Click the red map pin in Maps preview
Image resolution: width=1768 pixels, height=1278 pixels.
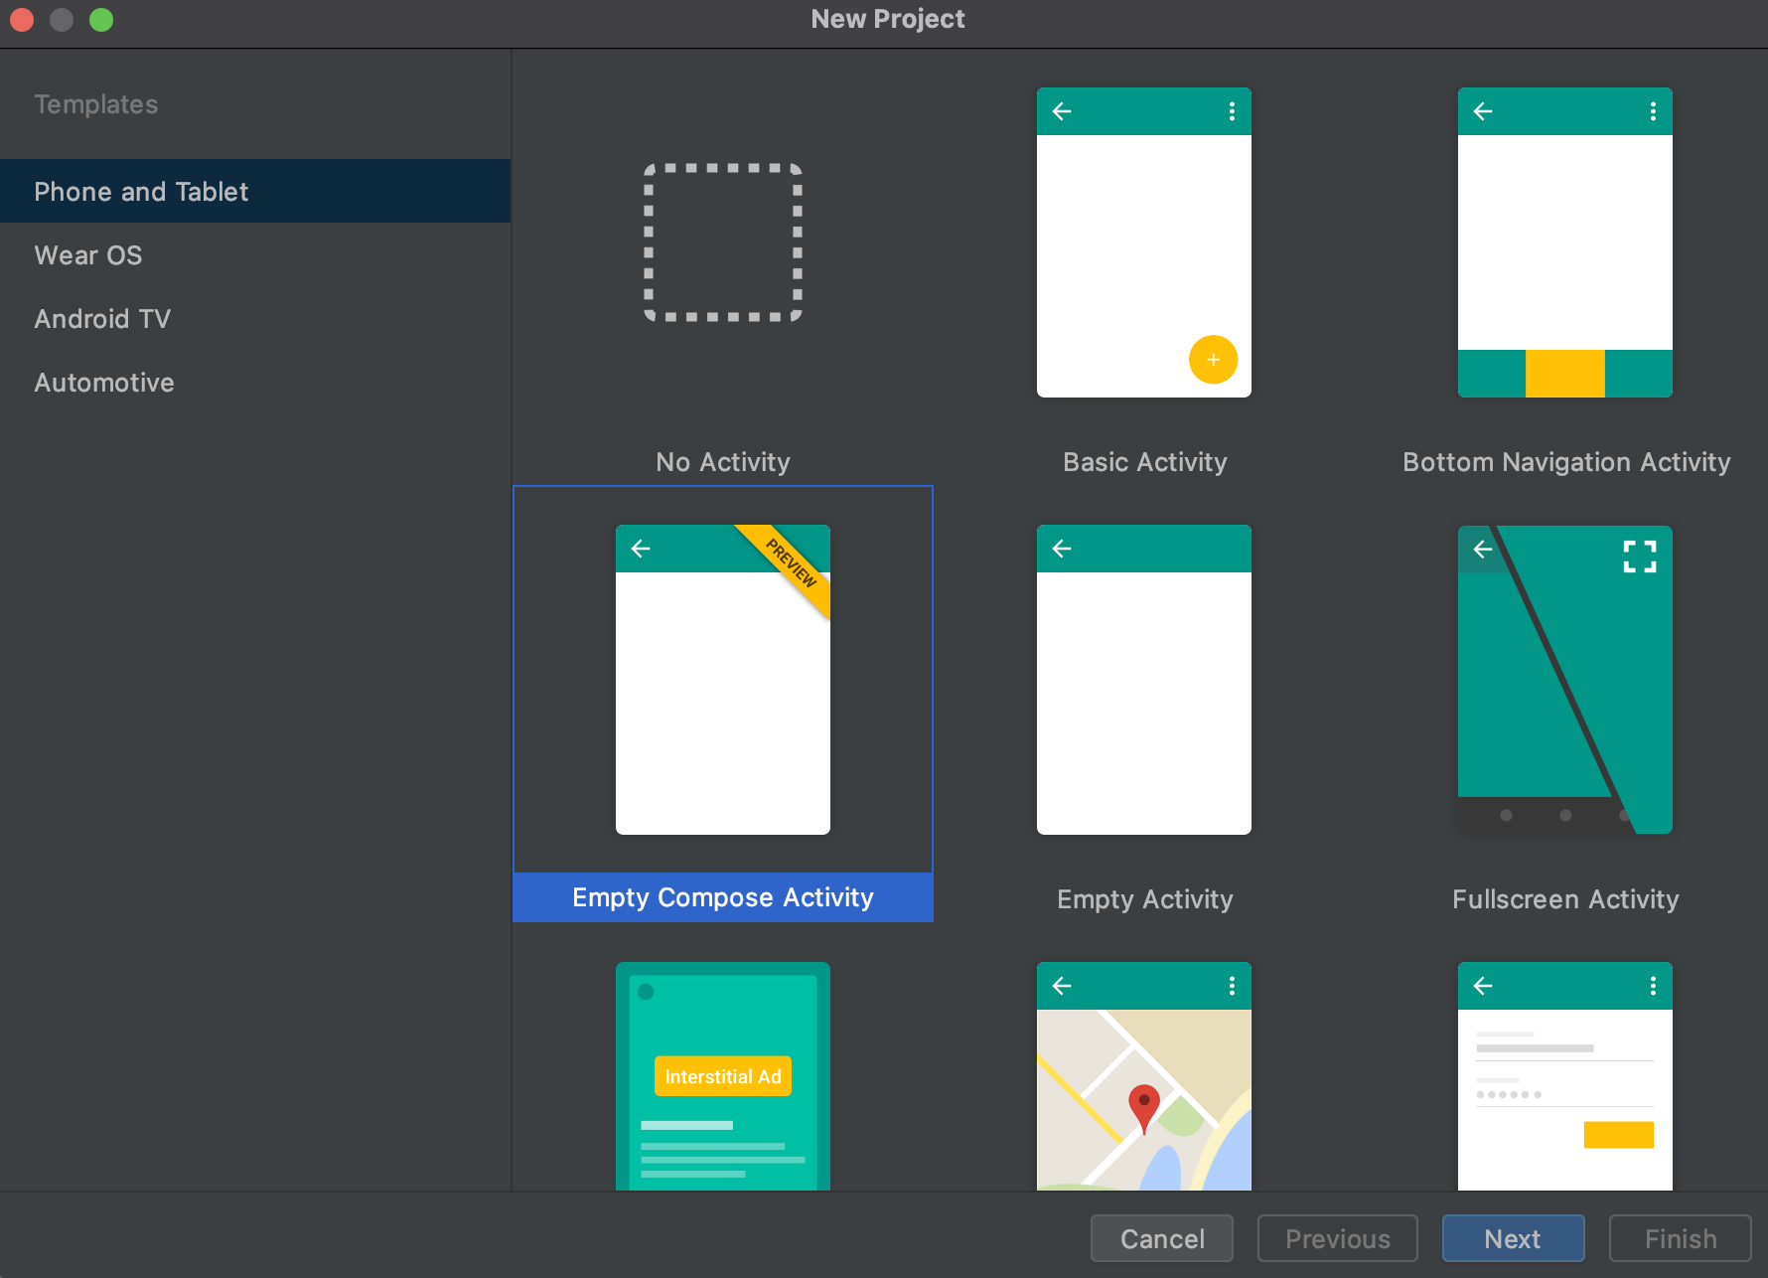coord(1144,1108)
